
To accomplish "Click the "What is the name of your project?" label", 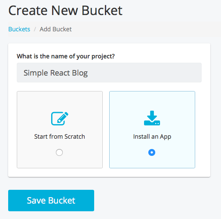I will tap(66, 56).
